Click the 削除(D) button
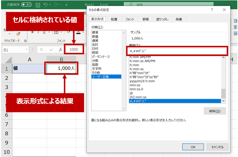 pyautogui.click(x=215, y=111)
